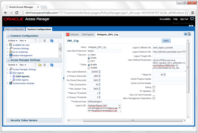Collapse Access Manager Settings panel header
This screenshot has width=198, height=133.
point(8,60)
